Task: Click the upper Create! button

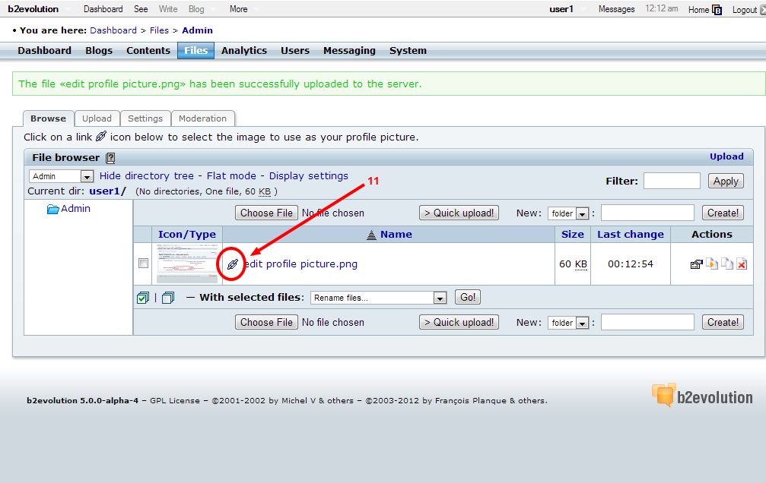Action: tap(723, 213)
